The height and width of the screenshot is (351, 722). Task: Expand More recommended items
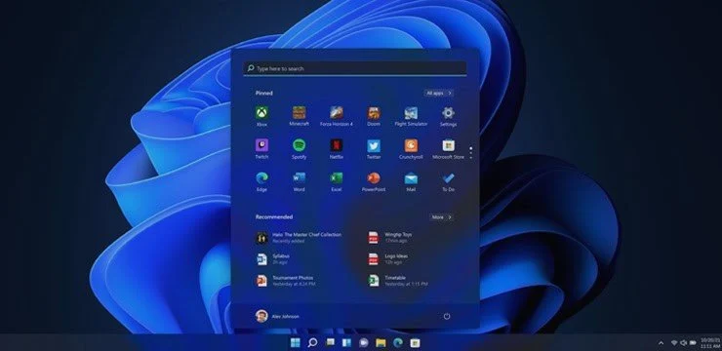pyautogui.click(x=442, y=217)
